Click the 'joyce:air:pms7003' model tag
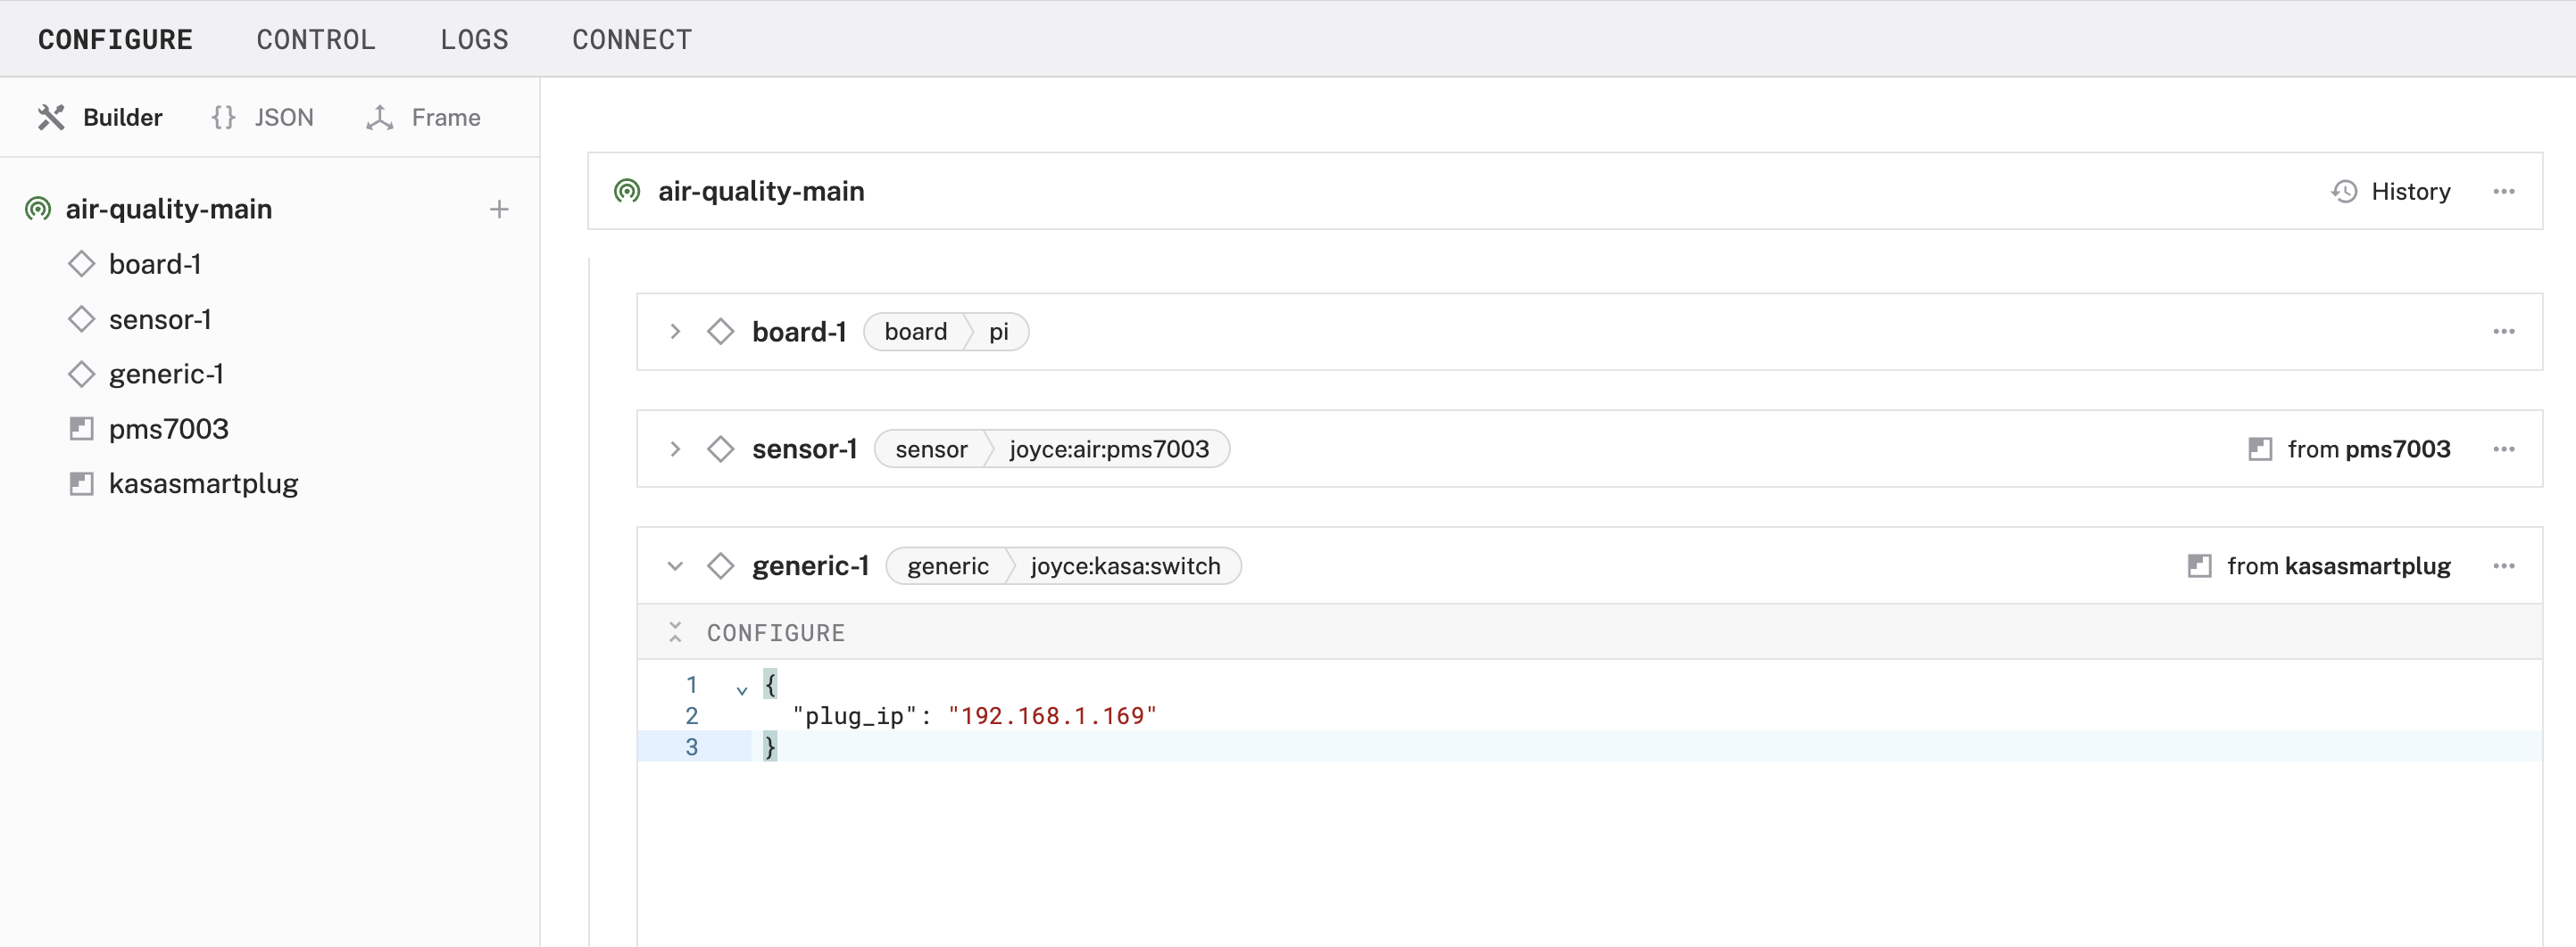Viewport: 2576px width, 947px height. (1109, 449)
